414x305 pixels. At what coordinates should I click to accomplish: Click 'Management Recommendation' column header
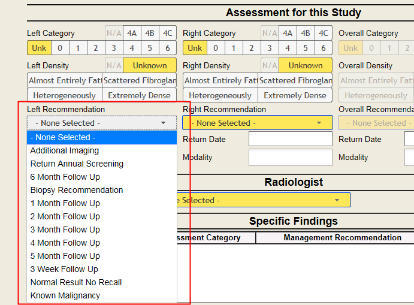tap(342, 238)
